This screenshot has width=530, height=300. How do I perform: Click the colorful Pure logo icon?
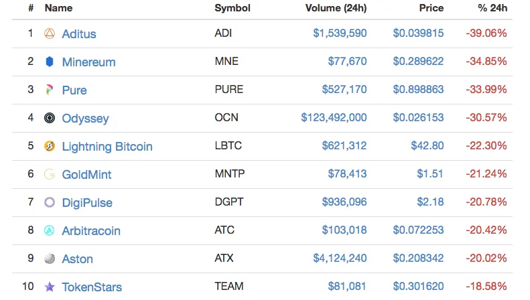coord(50,90)
